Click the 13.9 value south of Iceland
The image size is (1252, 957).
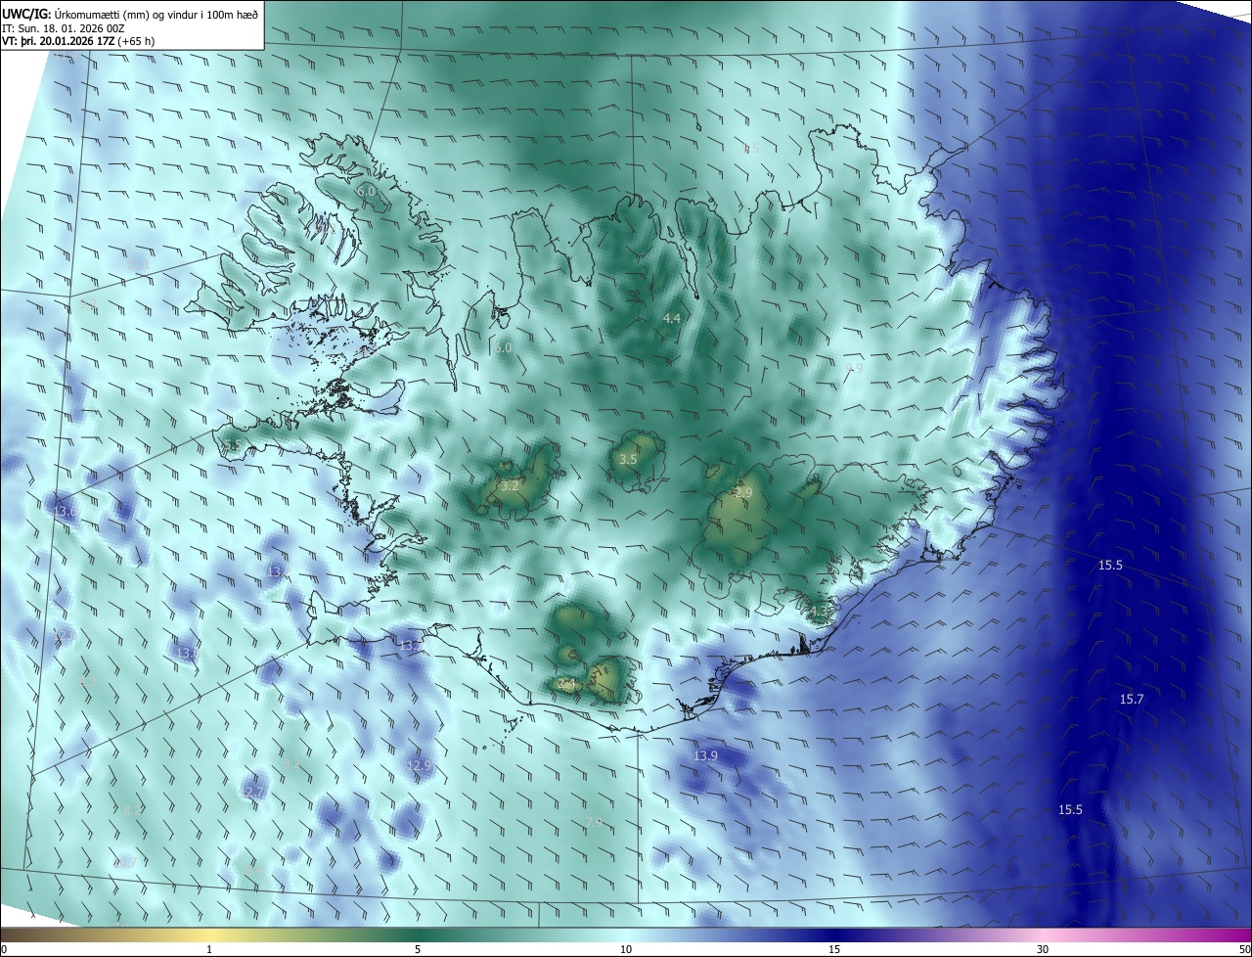coord(705,756)
